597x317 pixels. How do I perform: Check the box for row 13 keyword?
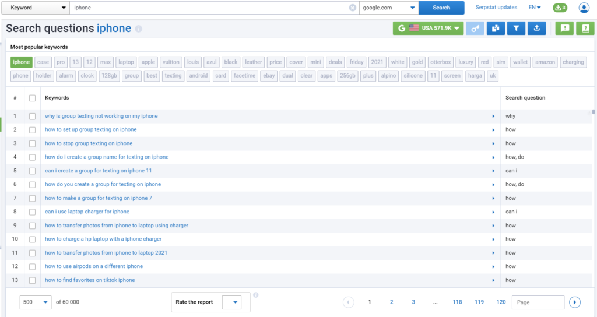pyautogui.click(x=33, y=280)
